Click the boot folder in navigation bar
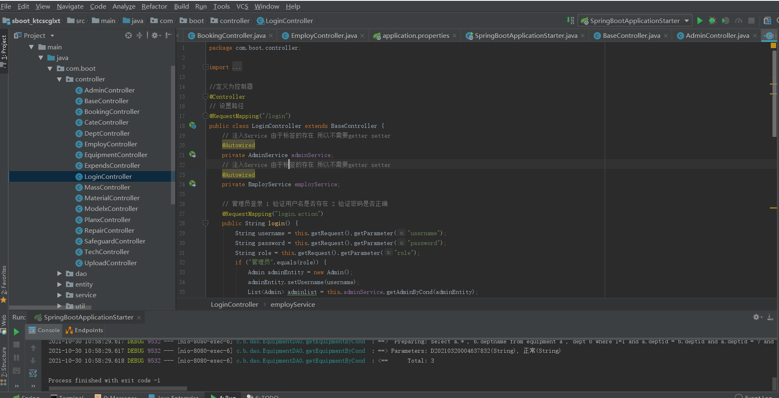The height and width of the screenshot is (398, 779). click(192, 21)
